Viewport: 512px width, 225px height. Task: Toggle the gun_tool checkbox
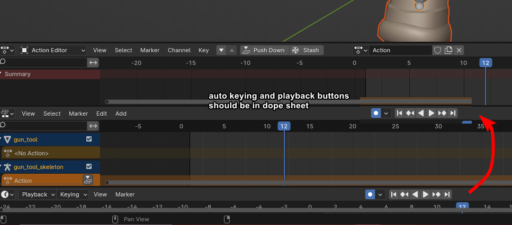pyautogui.click(x=89, y=139)
